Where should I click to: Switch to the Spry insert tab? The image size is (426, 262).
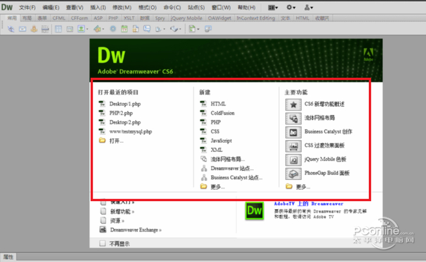(x=160, y=18)
